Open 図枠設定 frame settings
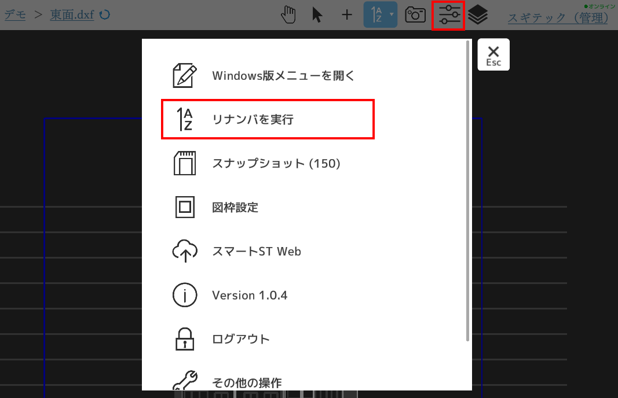The image size is (618, 398). point(235,207)
